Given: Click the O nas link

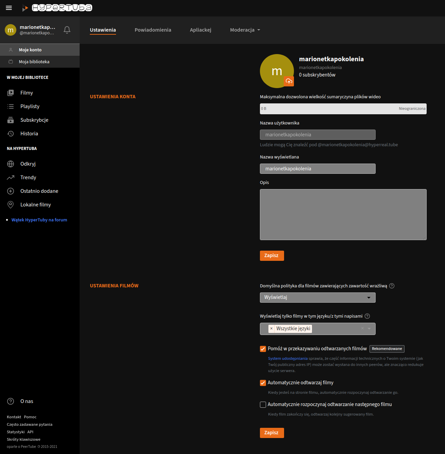Looking at the screenshot, I should click(27, 401).
